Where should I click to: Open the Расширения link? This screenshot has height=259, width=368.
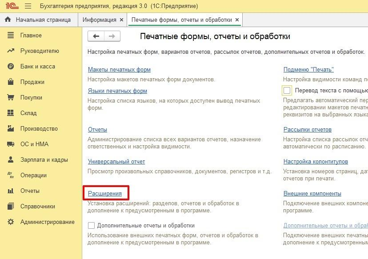[105, 193]
